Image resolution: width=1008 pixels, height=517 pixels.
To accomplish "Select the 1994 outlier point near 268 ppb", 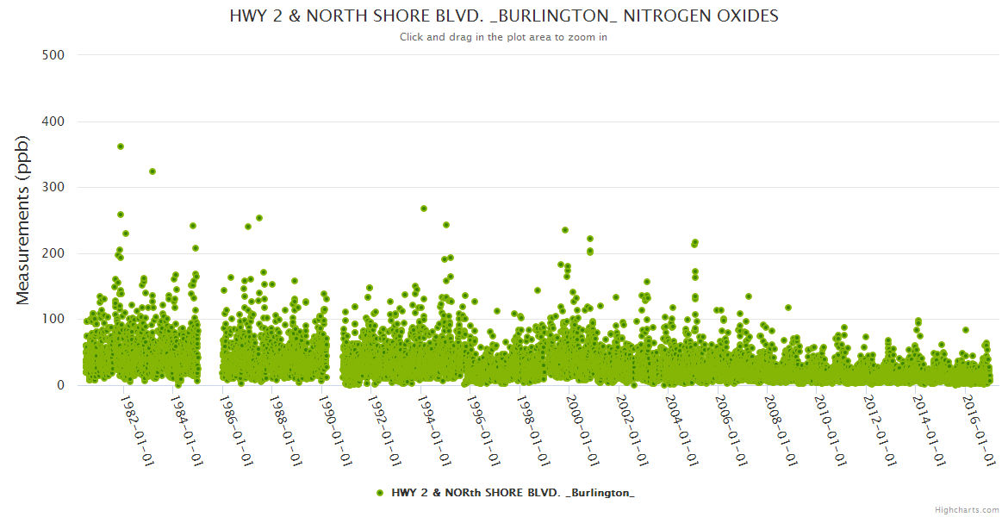I will tap(424, 209).
